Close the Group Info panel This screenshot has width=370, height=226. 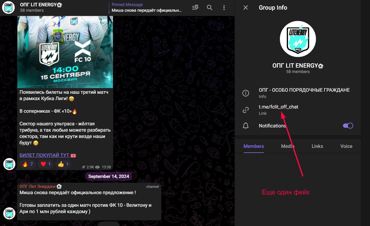pos(246,8)
